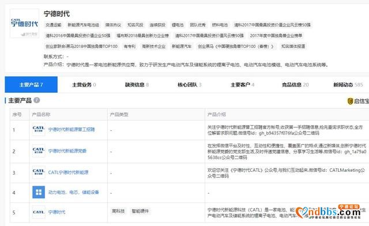
Task: Click the 新能源汽车 tag
Action: (182, 47)
